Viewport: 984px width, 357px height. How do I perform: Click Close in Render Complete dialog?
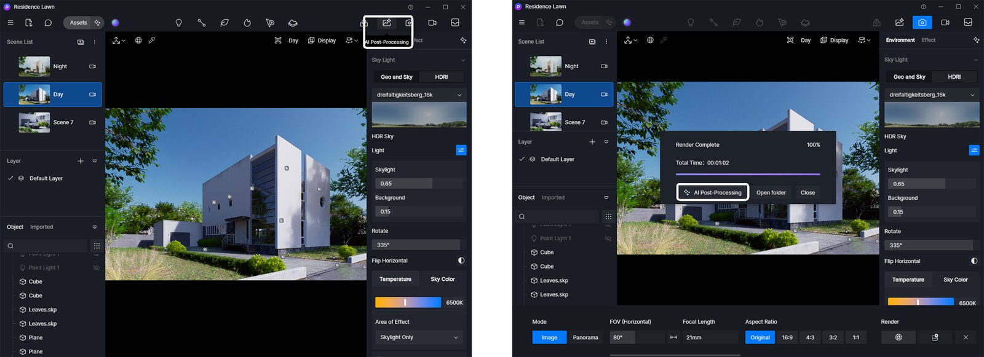(x=807, y=192)
